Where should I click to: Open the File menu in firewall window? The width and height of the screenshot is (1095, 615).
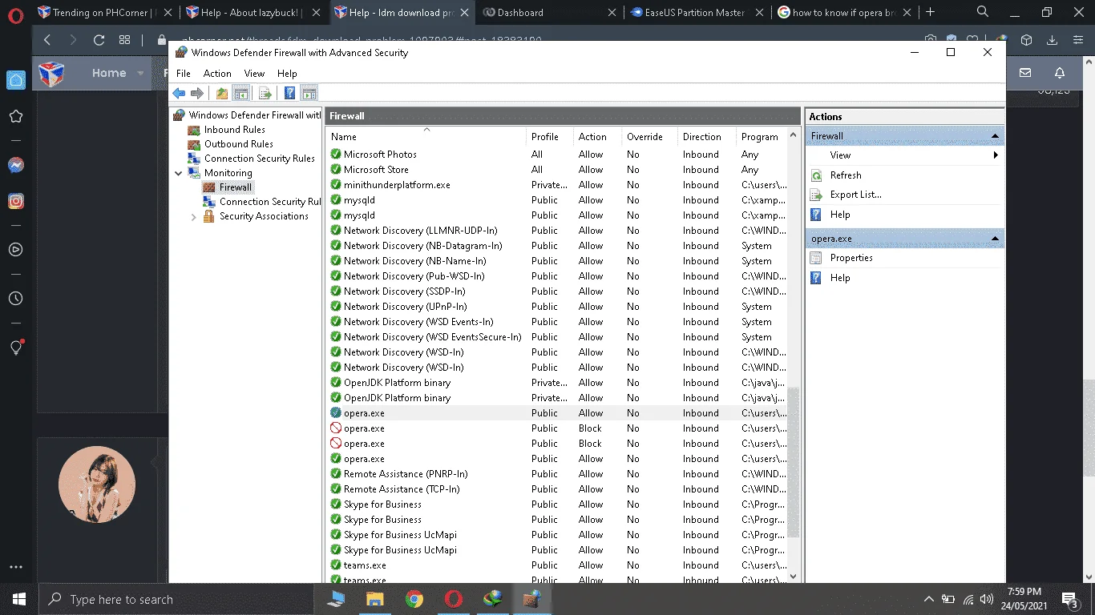coord(184,74)
